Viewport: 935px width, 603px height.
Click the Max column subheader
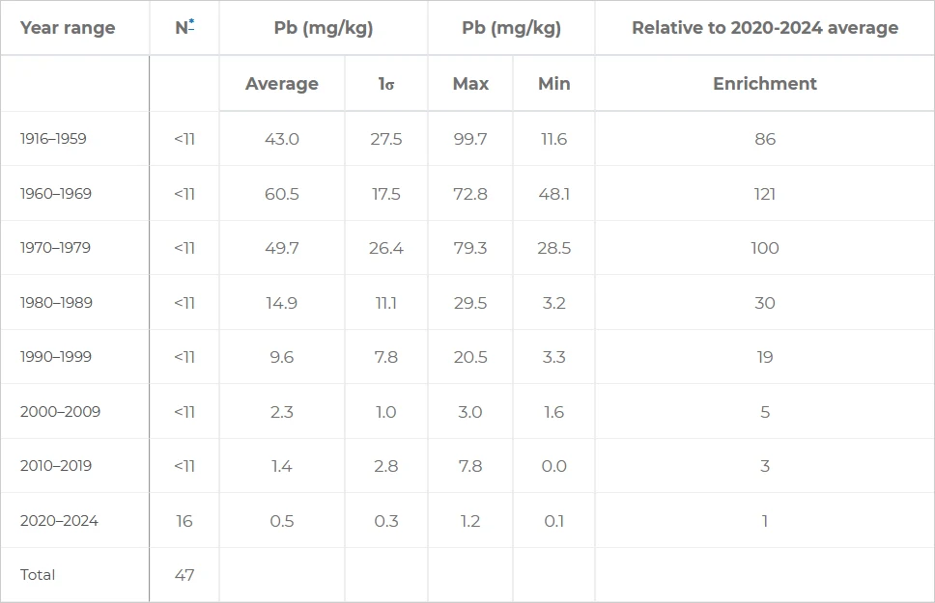470,84
